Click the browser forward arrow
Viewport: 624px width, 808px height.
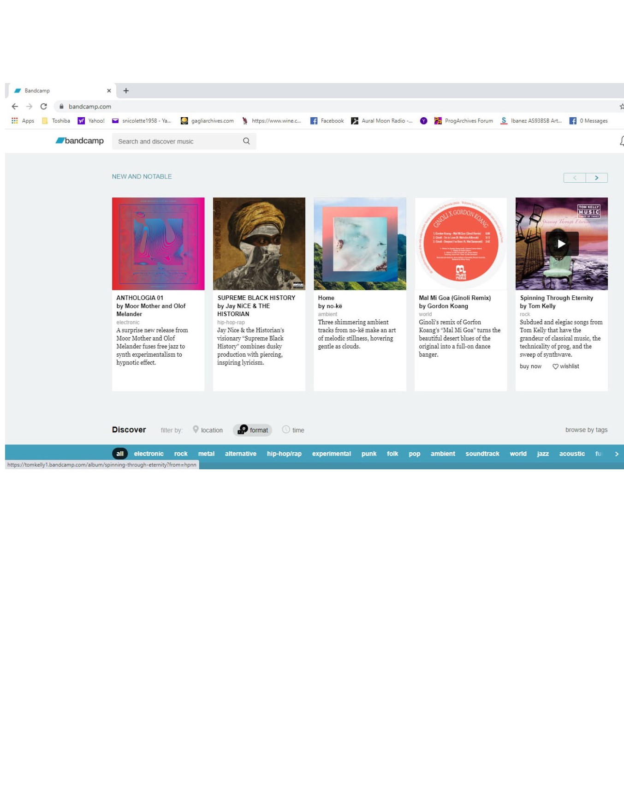click(29, 107)
